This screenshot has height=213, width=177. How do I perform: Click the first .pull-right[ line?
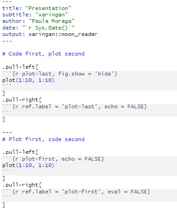(x=22, y=100)
